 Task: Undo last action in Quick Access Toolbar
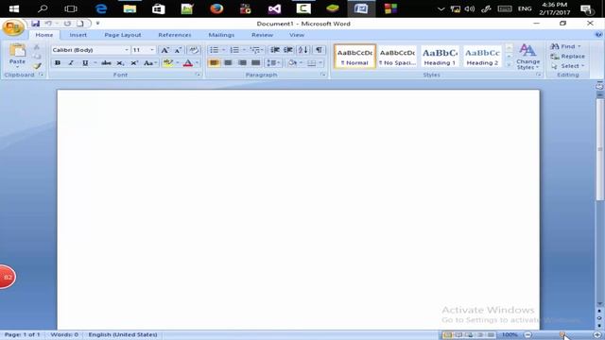pos(48,24)
